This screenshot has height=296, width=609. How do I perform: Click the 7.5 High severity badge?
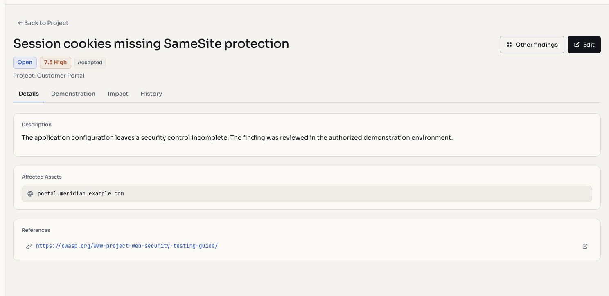coord(55,63)
